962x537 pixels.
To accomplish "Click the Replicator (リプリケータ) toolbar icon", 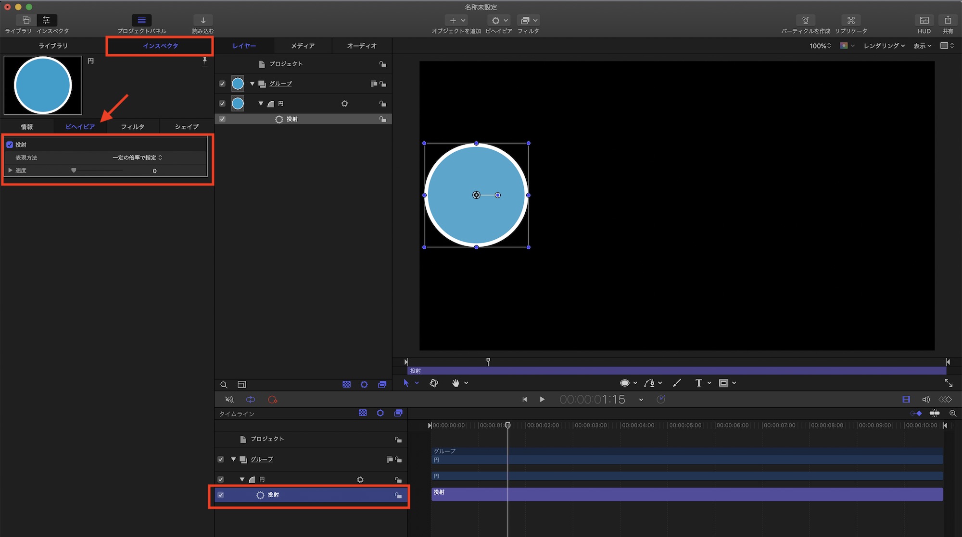I will point(851,21).
